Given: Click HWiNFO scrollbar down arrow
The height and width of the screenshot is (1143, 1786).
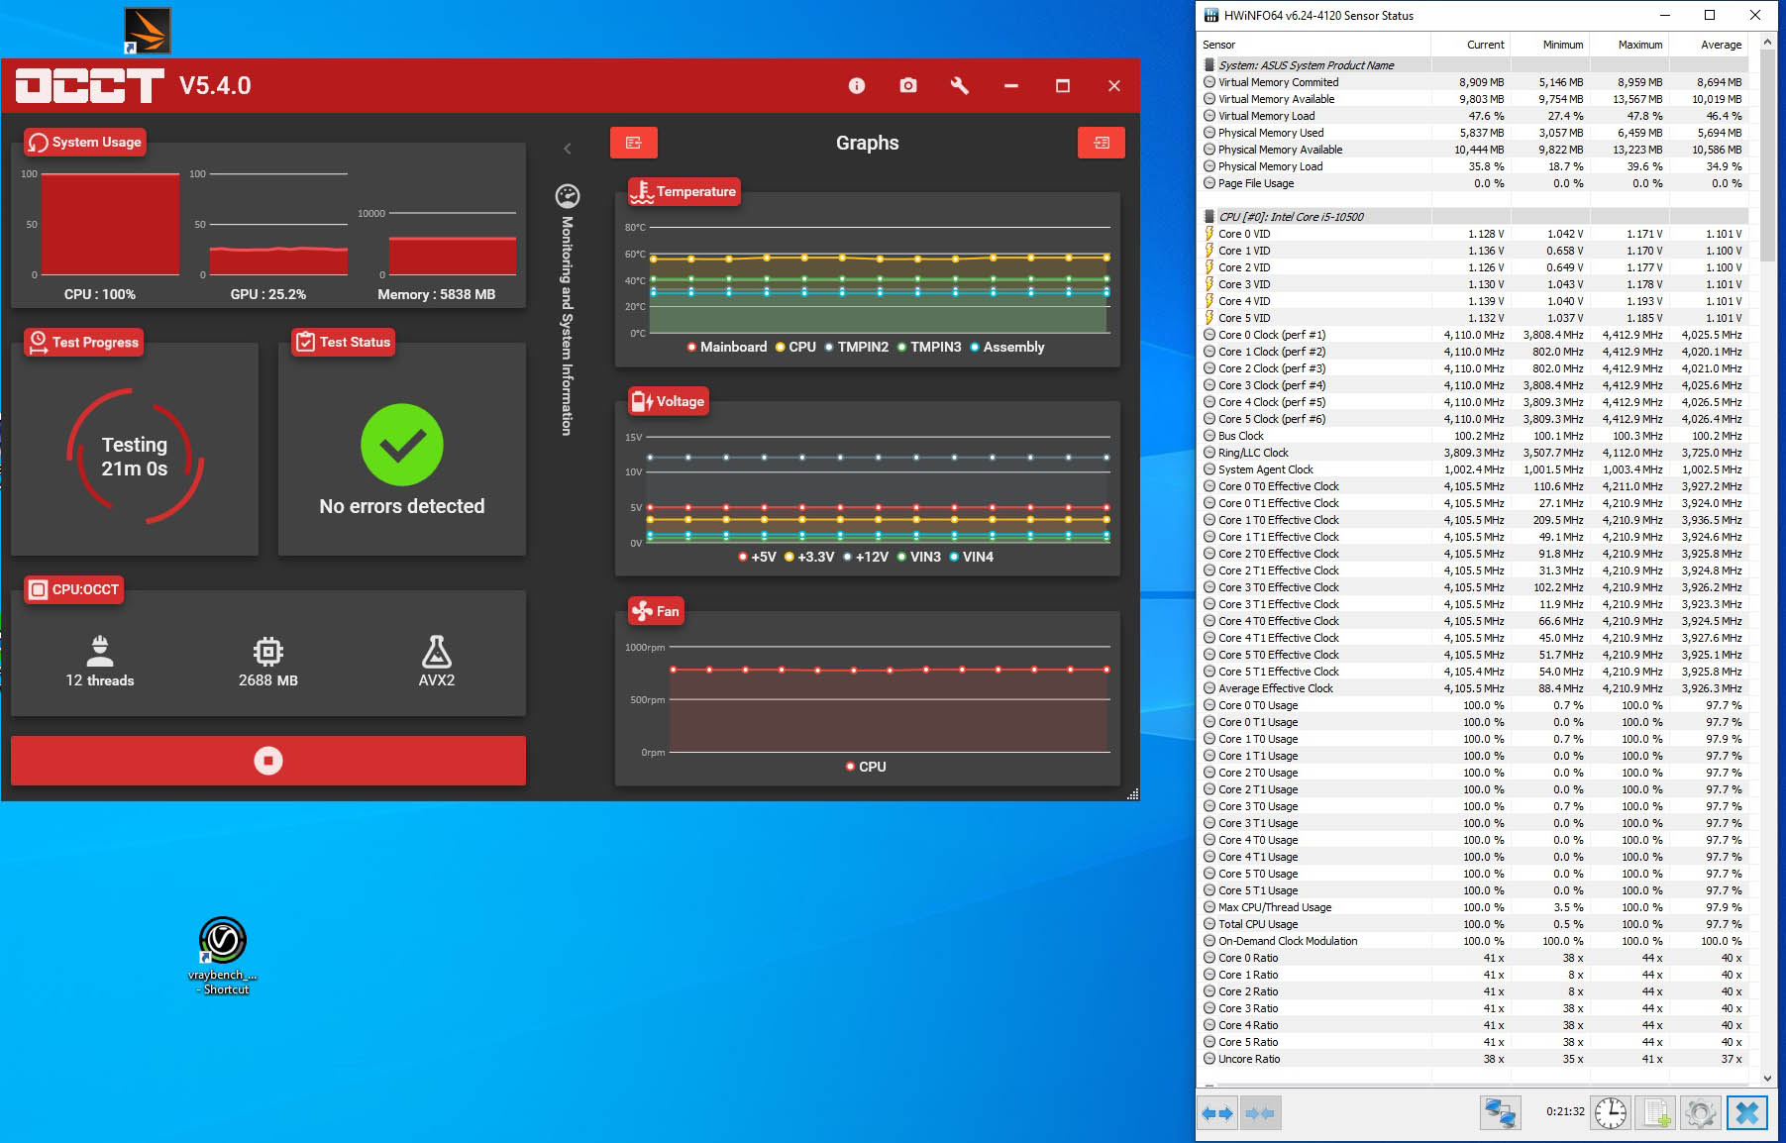Looking at the screenshot, I should tap(1768, 1079).
